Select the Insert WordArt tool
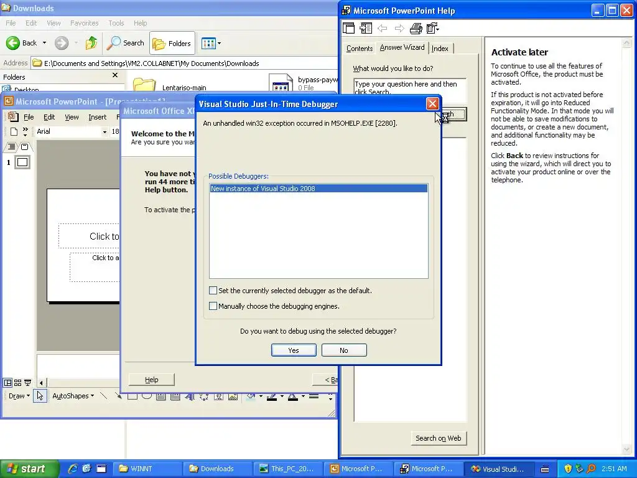This screenshot has width=637, height=478. click(189, 396)
